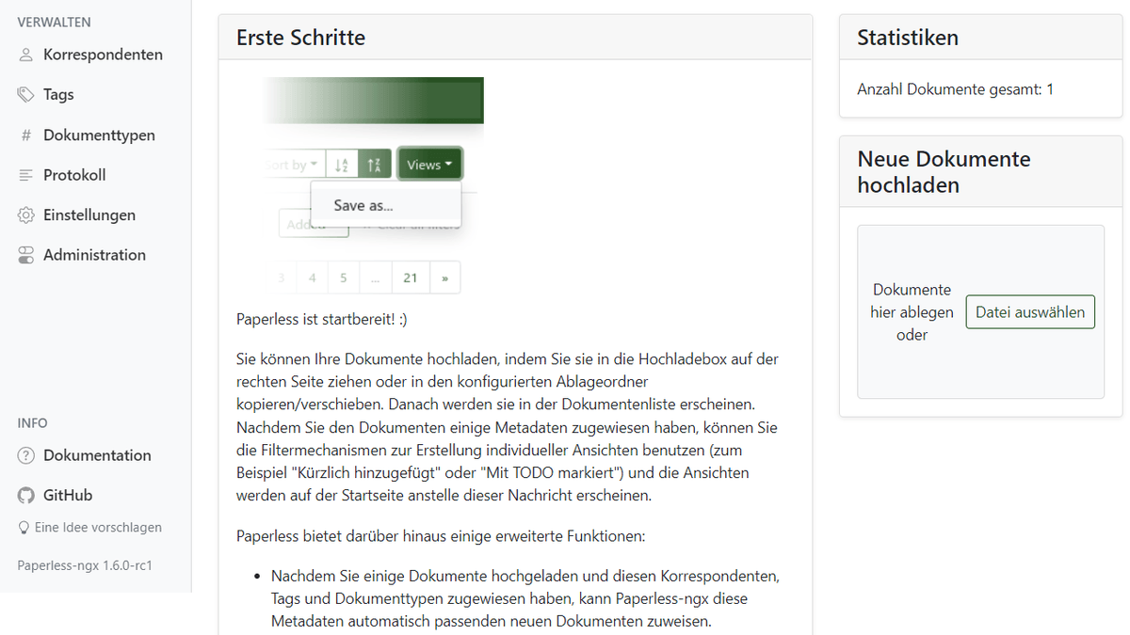
Task: Click the lightbulb icon to suggest an idea
Action: [x=24, y=528]
